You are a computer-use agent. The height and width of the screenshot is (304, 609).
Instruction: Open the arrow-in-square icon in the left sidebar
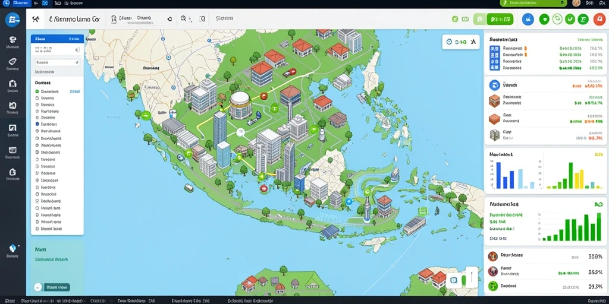(x=12, y=128)
